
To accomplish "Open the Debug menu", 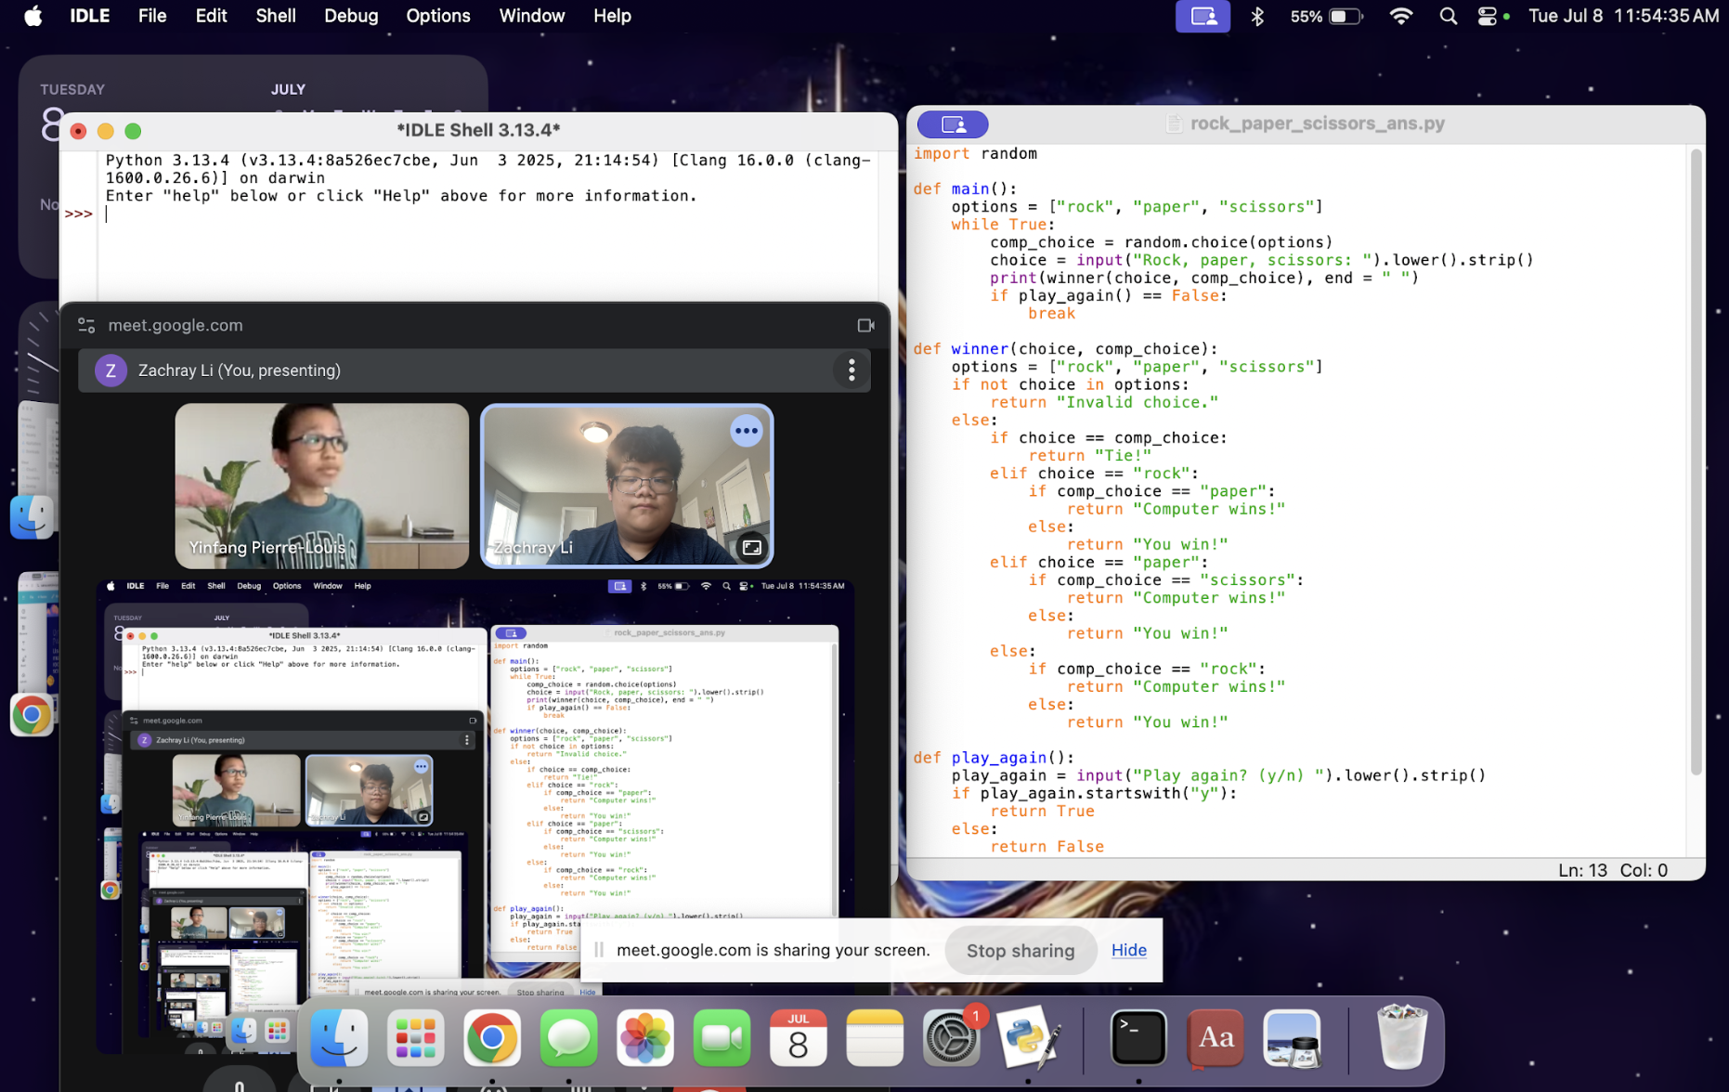I will (x=350, y=16).
